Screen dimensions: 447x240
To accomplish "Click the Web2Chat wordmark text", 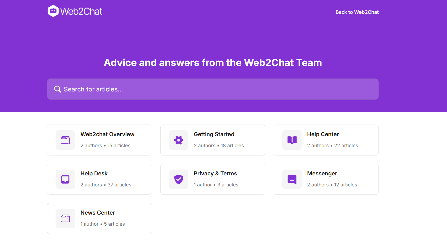I will pos(81,11).
